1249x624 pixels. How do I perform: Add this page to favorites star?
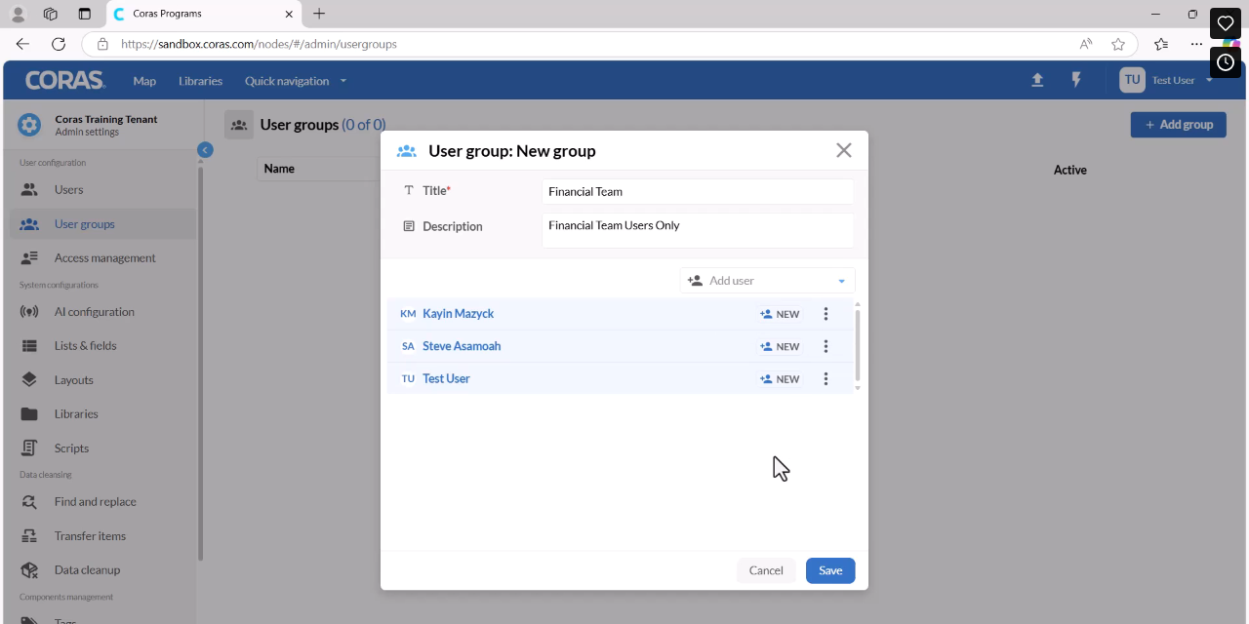click(x=1118, y=44)
